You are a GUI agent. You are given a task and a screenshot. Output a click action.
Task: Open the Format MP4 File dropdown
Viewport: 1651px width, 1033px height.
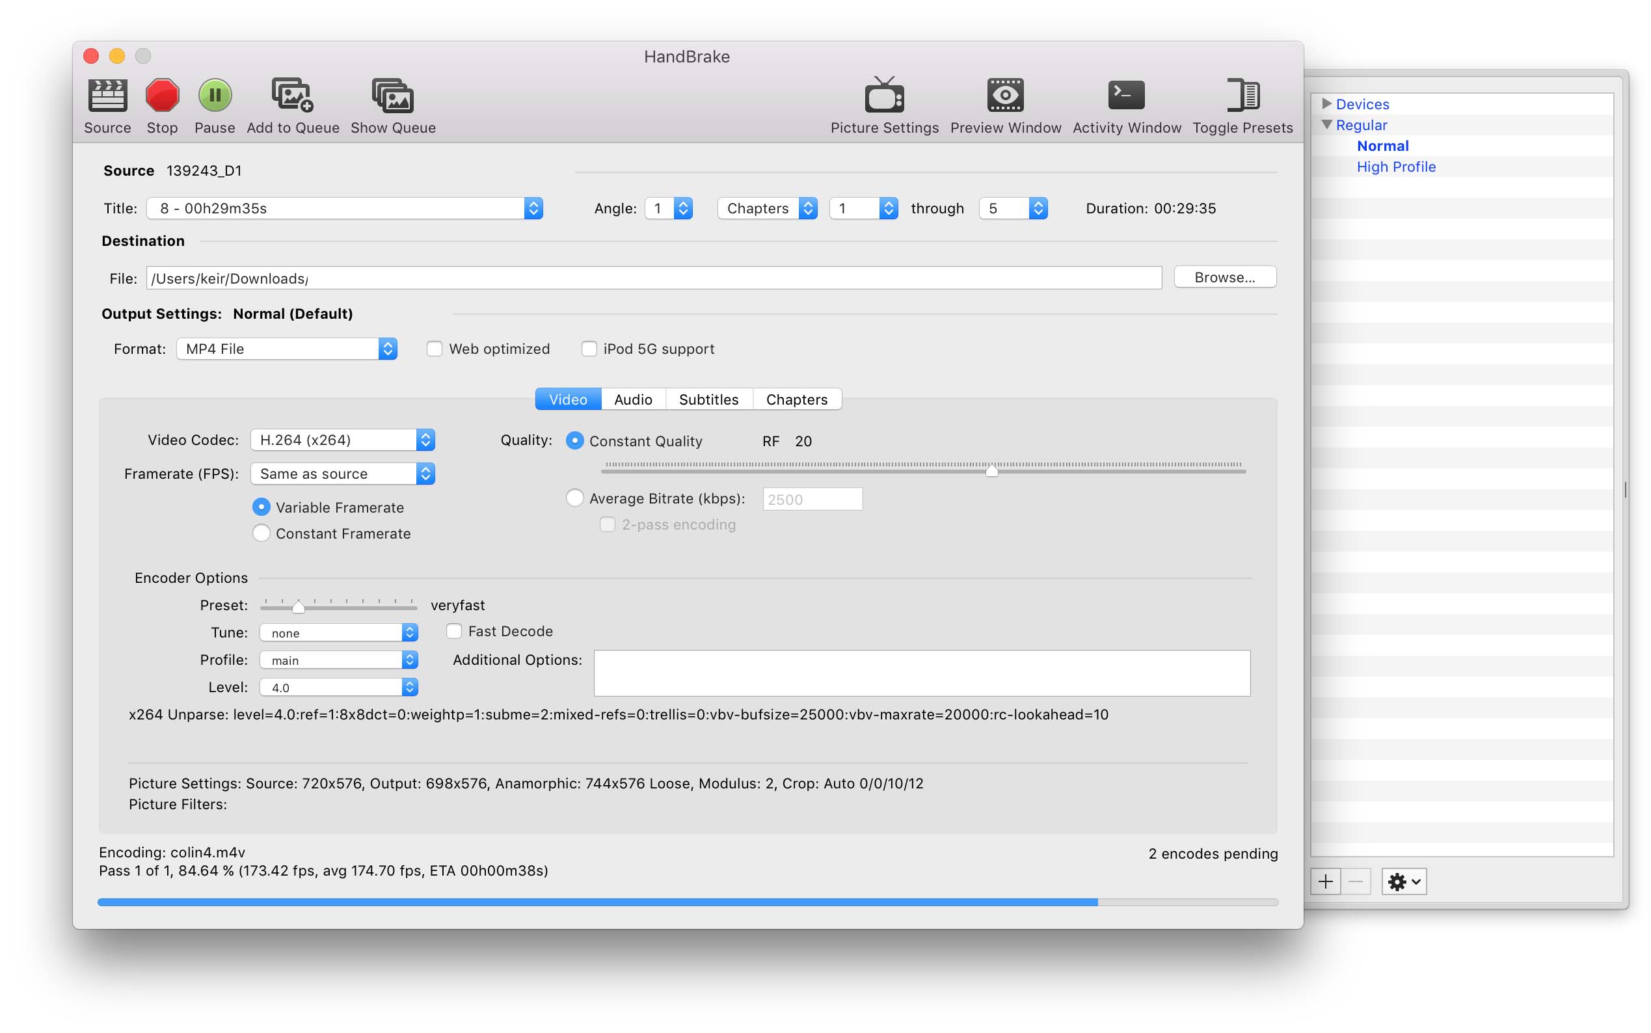tap(287, 349)
